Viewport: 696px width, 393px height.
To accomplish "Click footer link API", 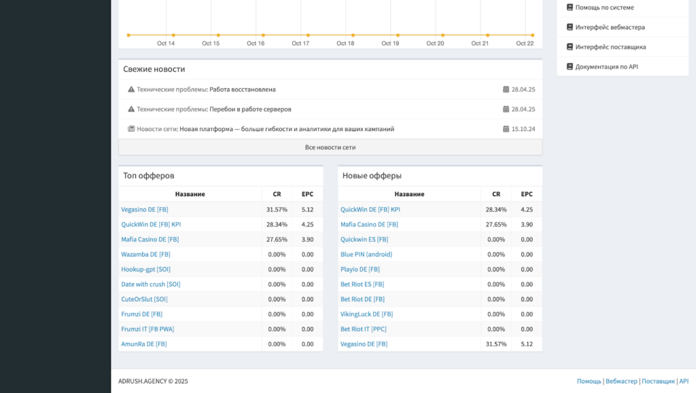I will pyautogui.click(x=684, y=381).
